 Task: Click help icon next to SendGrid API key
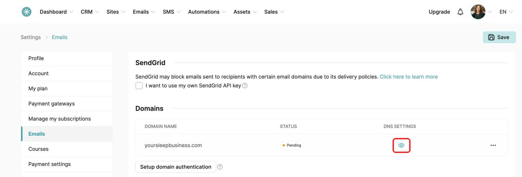[245, 86]
